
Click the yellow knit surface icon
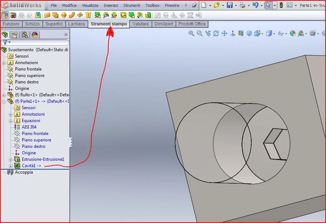pos(88,15)
